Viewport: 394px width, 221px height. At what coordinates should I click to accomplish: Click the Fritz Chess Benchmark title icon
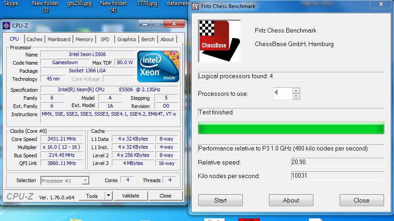click(195, 6)
